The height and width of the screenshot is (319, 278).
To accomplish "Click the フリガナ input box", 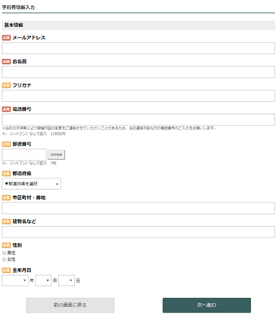I will pyautogui.click(x=138, y=96).
